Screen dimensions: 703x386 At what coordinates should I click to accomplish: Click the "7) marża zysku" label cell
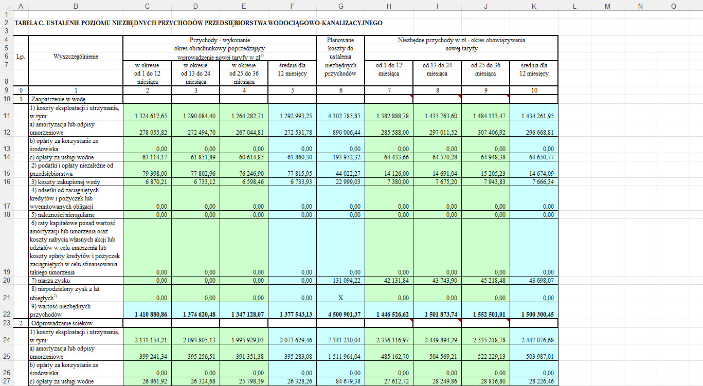point(76,281)
